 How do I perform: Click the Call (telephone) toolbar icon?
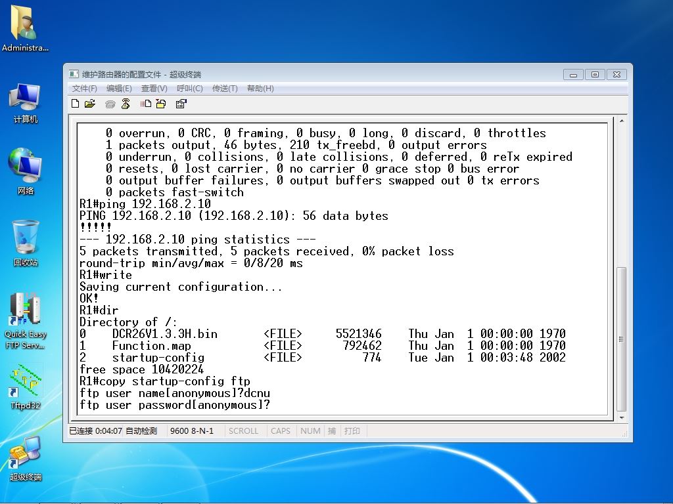[110, 104]
